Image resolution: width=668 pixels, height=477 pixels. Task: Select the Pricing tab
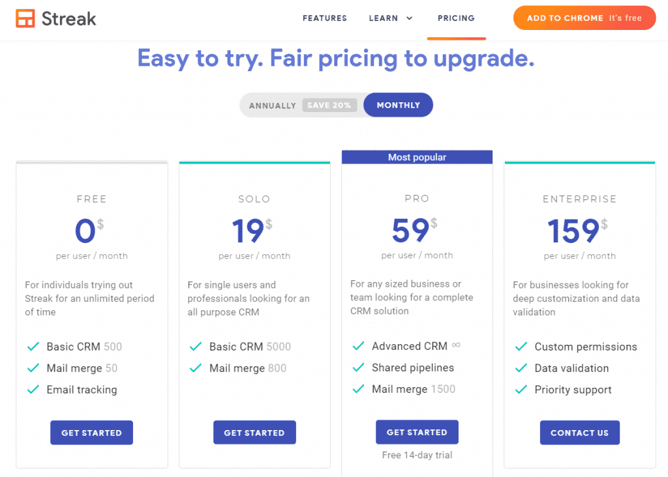(456, 18)
